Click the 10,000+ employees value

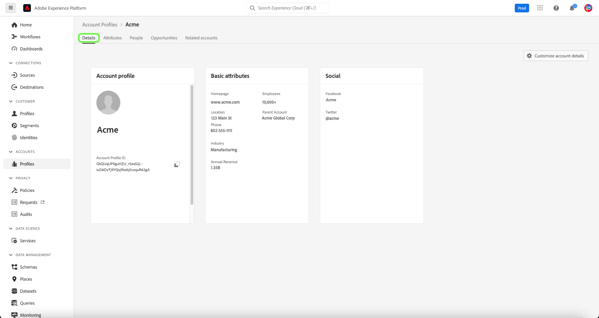269,102
